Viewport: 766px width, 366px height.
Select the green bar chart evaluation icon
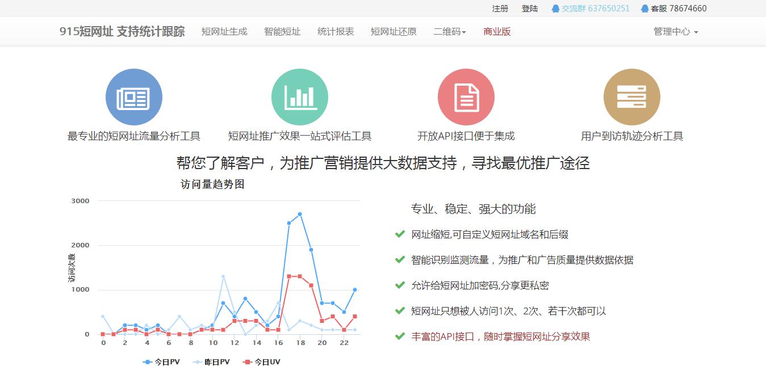click(x=300, y=96)
